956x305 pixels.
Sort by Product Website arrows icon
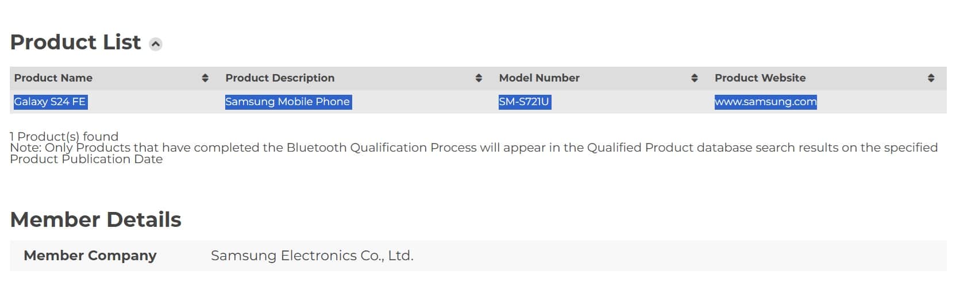coord(931,78)
